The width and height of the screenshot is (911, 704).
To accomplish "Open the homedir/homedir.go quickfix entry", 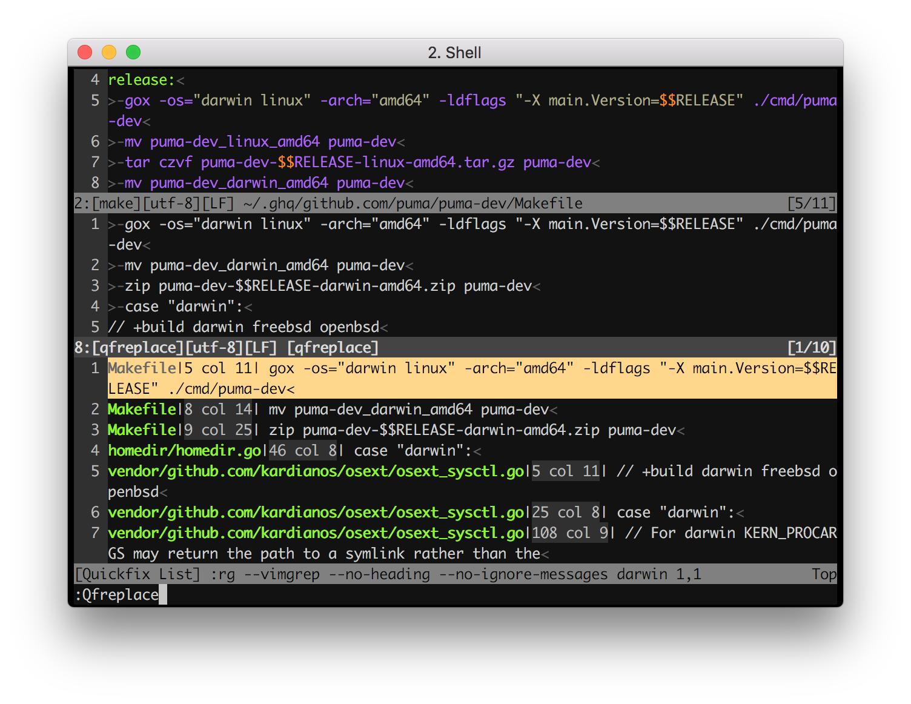I will click(456, 451).
